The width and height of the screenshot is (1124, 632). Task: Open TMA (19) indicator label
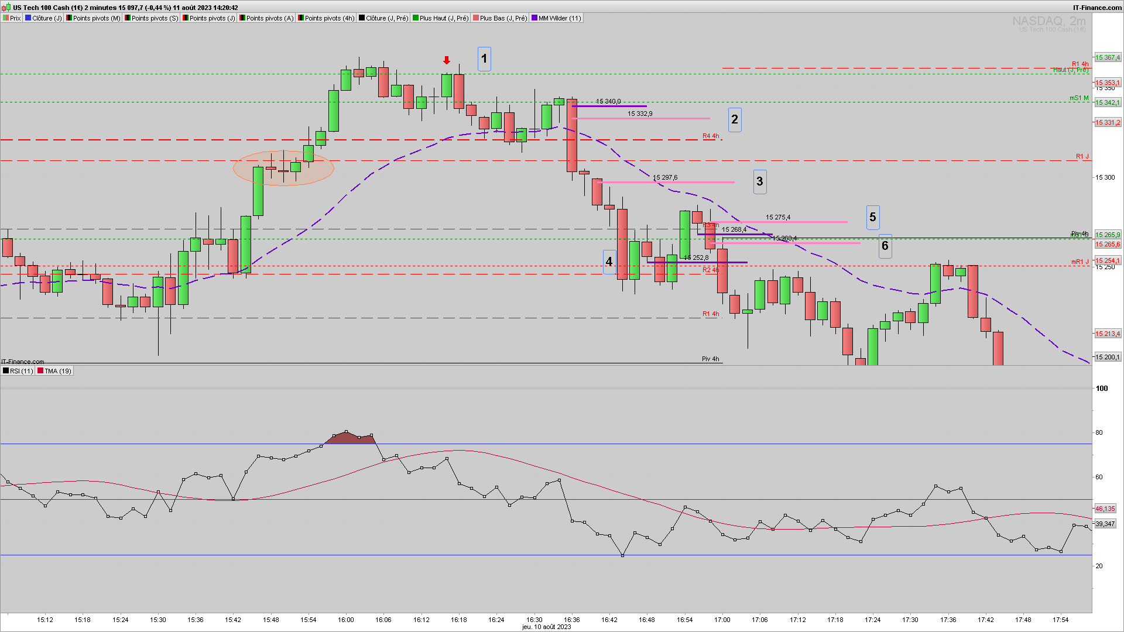57,371
